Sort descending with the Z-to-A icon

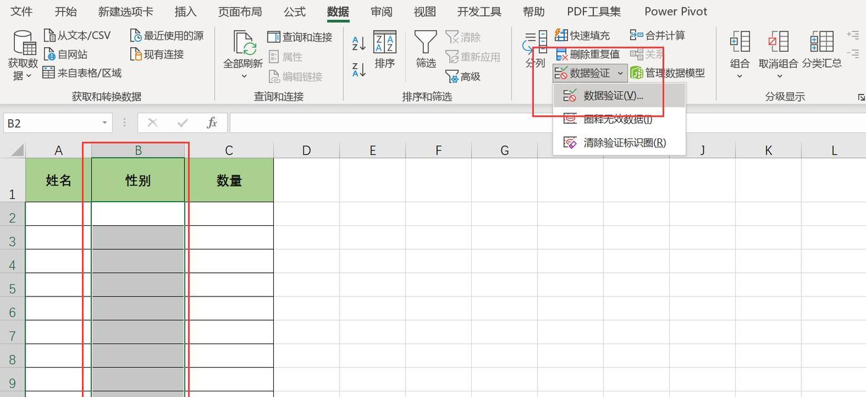[x=359, y=69]
